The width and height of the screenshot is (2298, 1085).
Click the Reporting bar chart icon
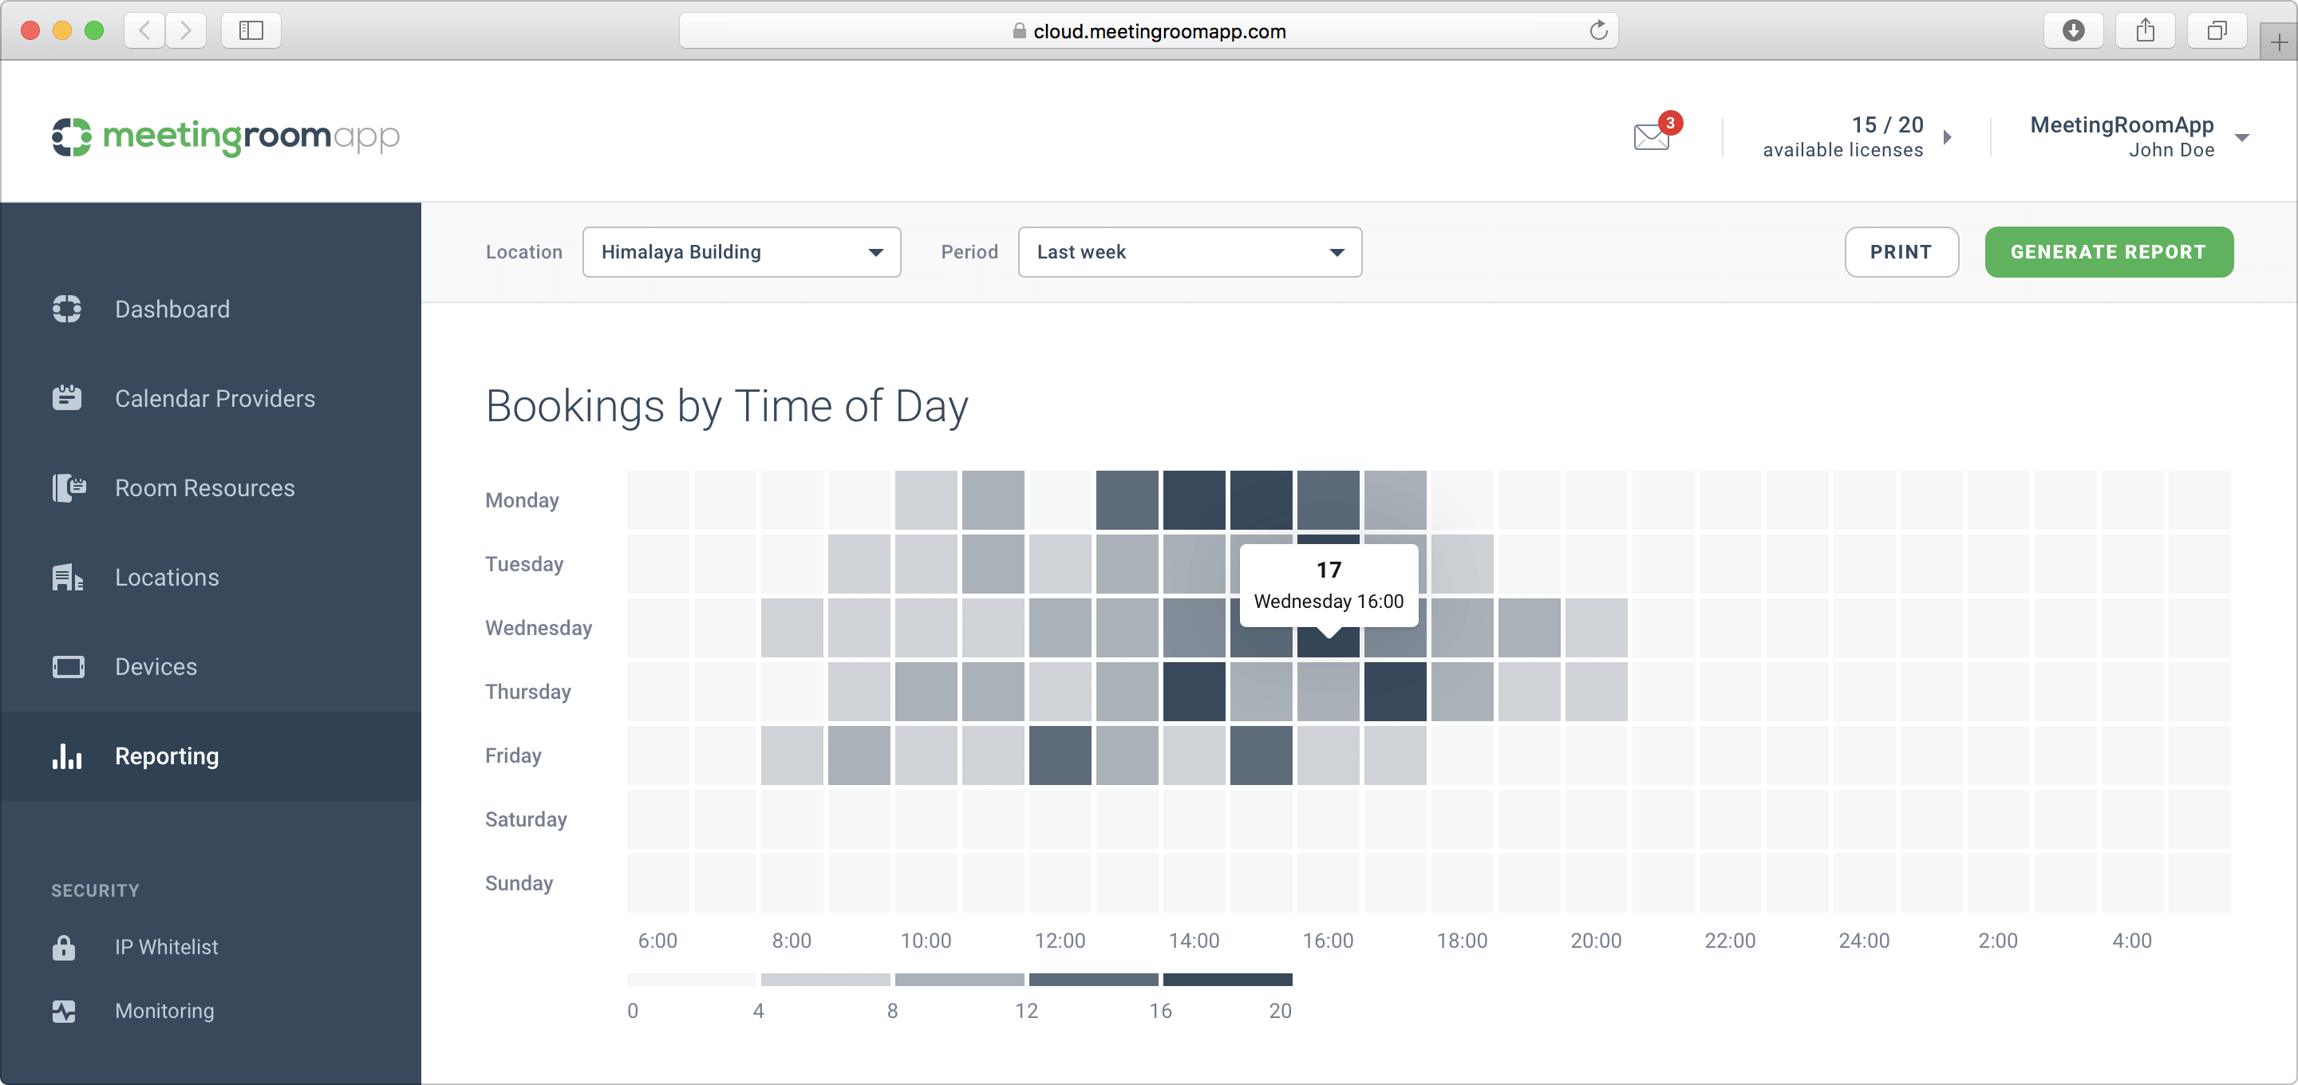click(67, 756)
